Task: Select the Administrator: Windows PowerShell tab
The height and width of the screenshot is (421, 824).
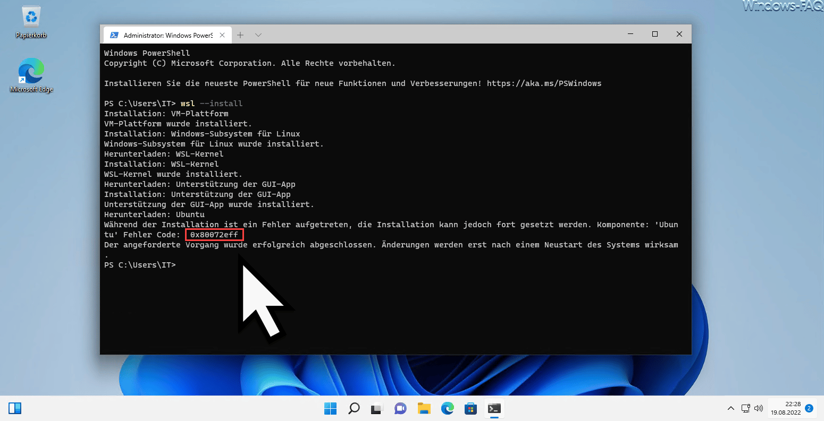Action: 167,35
